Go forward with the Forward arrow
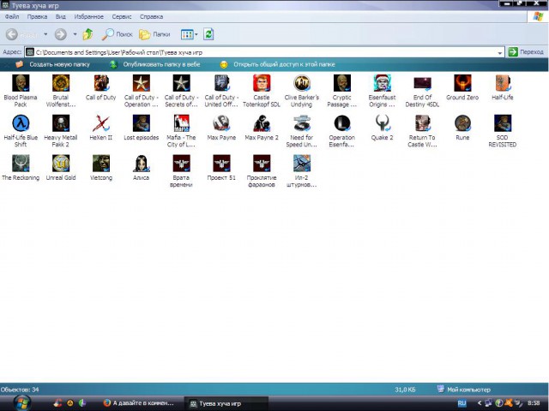The height and width of the screenshot is (411, 549). point(61,34)
